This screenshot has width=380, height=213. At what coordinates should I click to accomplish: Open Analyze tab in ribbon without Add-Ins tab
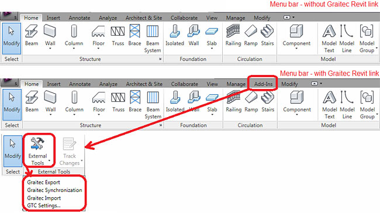(x=108, y=18)
